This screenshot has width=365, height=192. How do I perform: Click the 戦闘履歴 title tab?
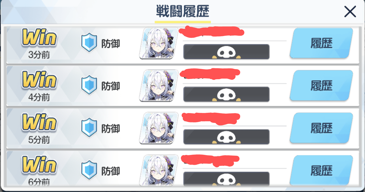[x=183, y=12]
